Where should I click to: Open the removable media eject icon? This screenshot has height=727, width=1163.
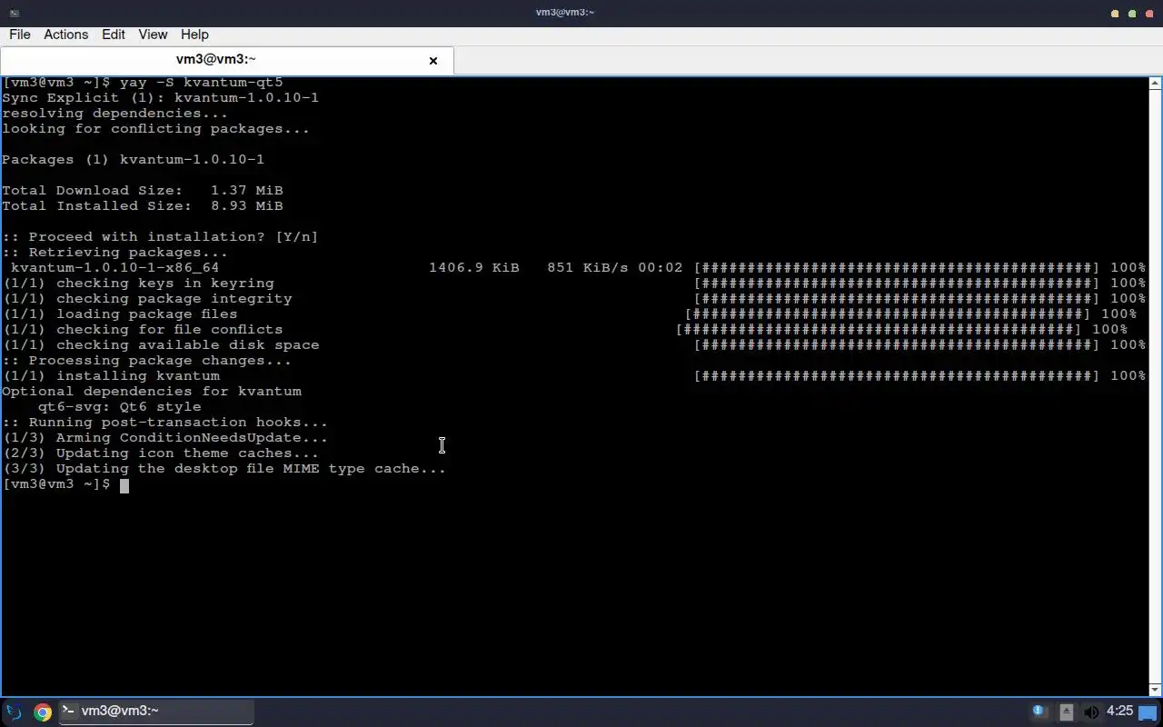(x=1067, y=712)
